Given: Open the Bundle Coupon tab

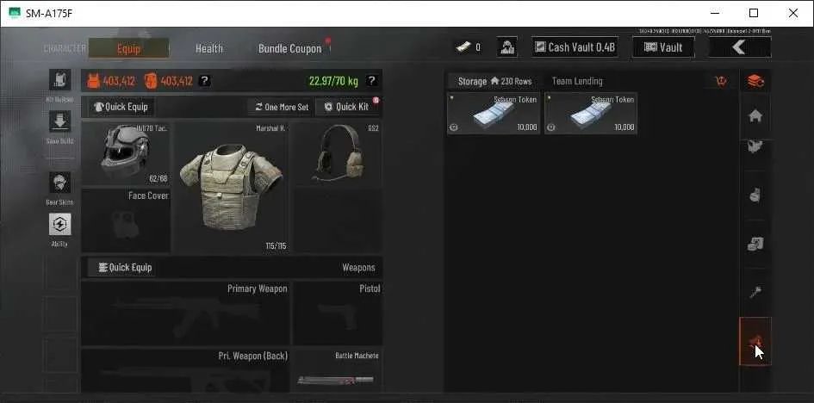Looking at the screenshot, I should [290, 48].
